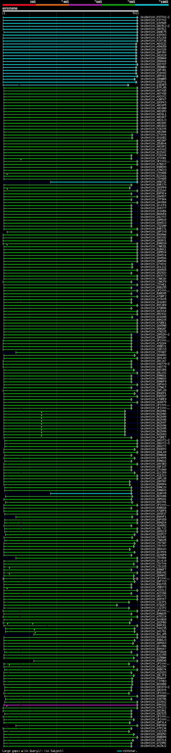Click label UniRef100_B9MZ87
This screenshot has width=171, height=753.
(153, 396)
